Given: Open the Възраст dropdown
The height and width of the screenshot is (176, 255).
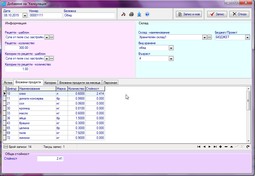Looking at the screenshot, I should click(x=171, y=59).
